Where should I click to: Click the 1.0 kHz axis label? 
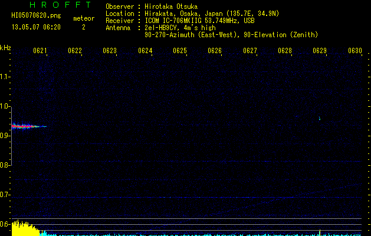point(5,106)
